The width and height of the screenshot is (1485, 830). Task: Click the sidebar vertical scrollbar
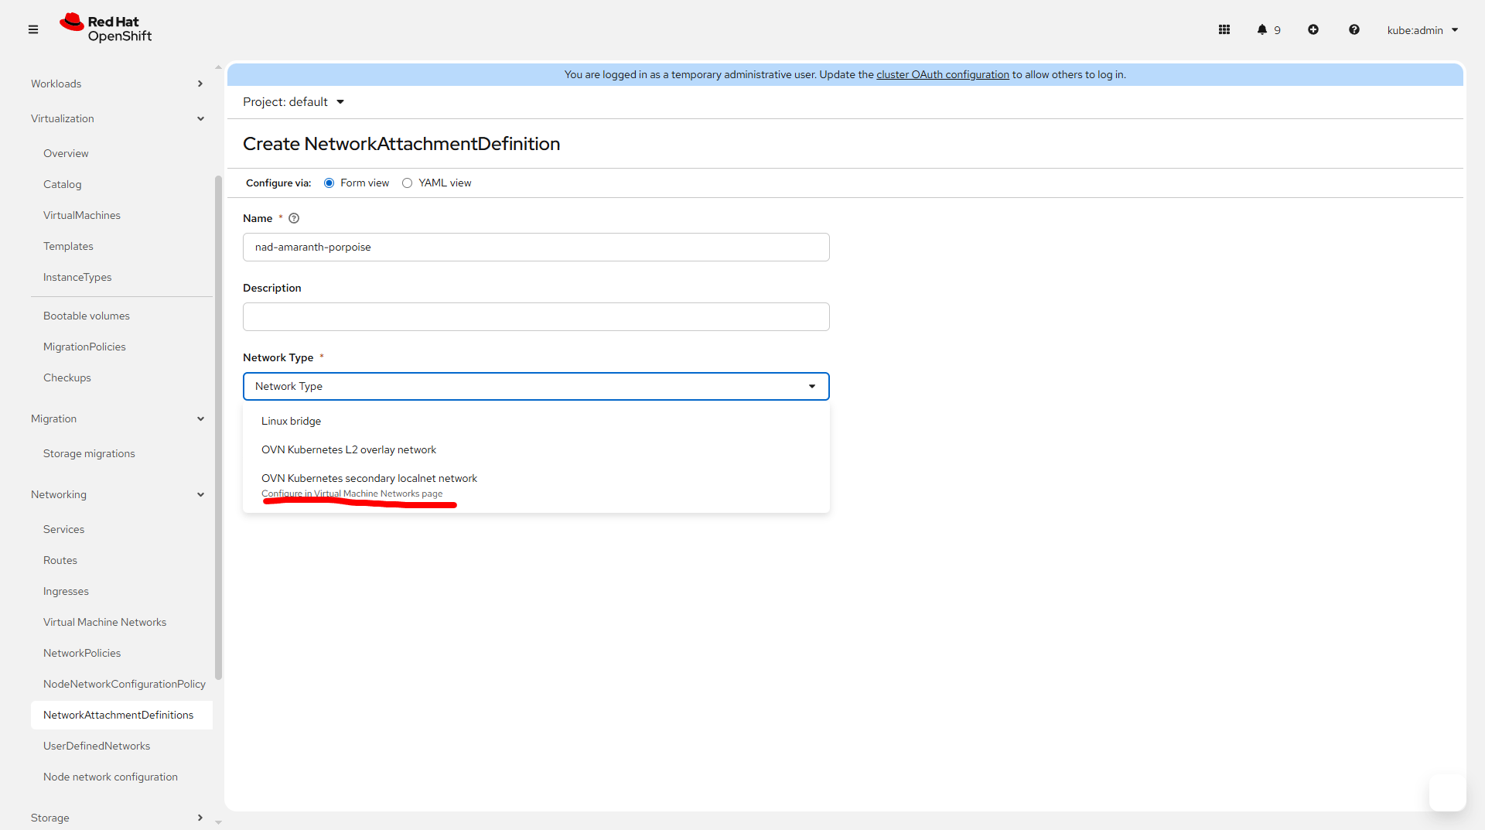(218, 428)
